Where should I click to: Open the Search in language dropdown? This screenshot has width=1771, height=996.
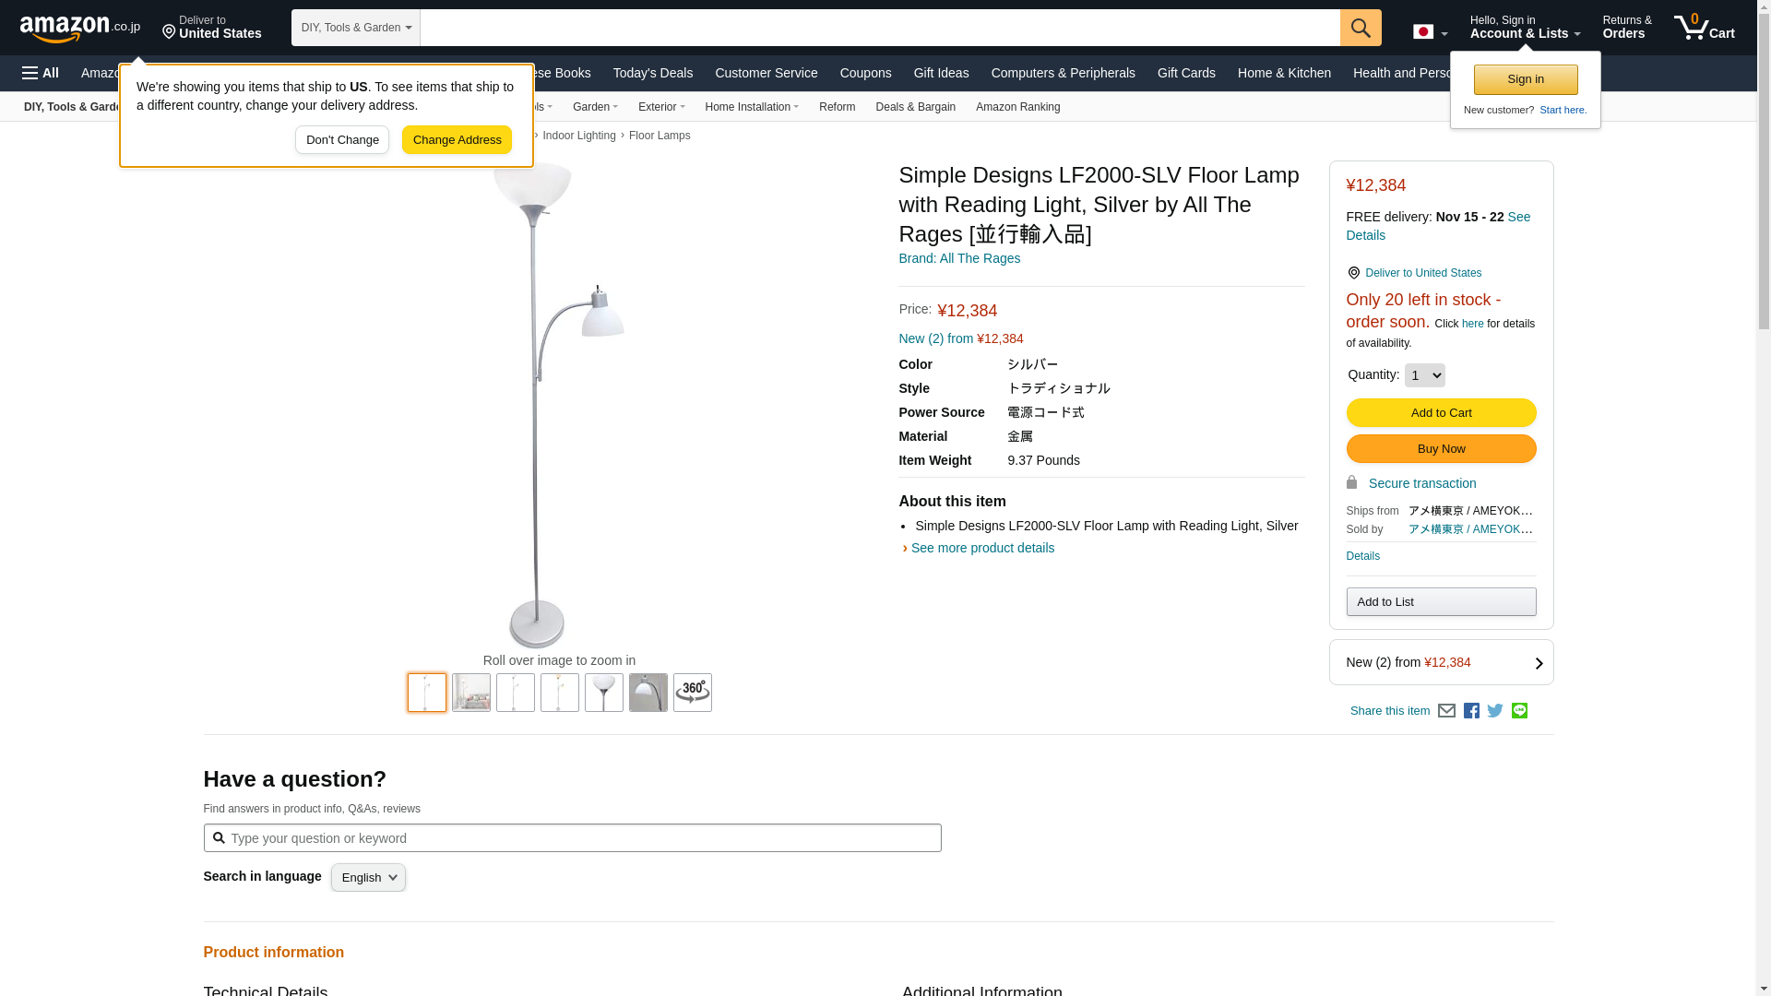pos(368,877)
